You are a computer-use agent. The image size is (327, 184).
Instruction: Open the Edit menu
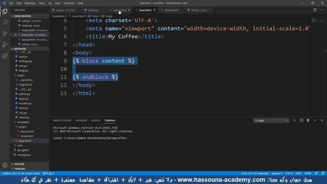pyautogui.click(x=19, y=3)
